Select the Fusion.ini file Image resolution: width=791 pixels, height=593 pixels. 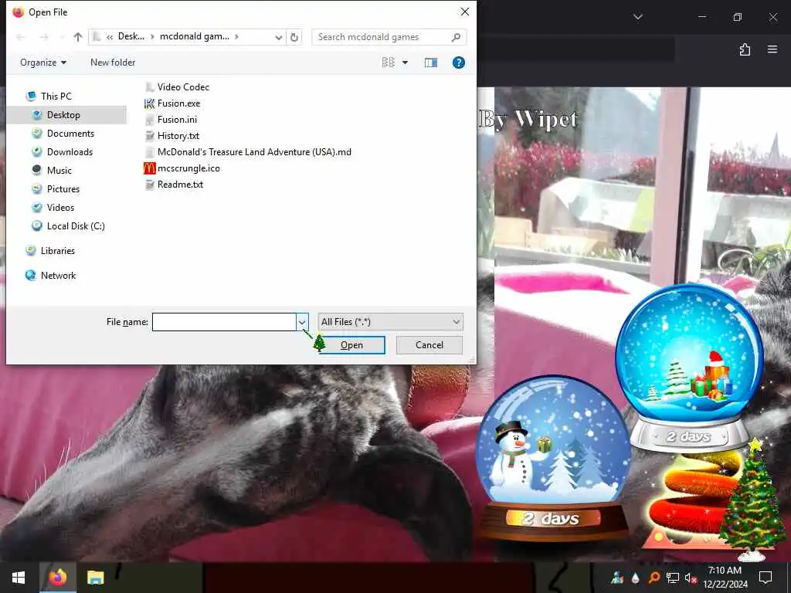tap(177, 120)
